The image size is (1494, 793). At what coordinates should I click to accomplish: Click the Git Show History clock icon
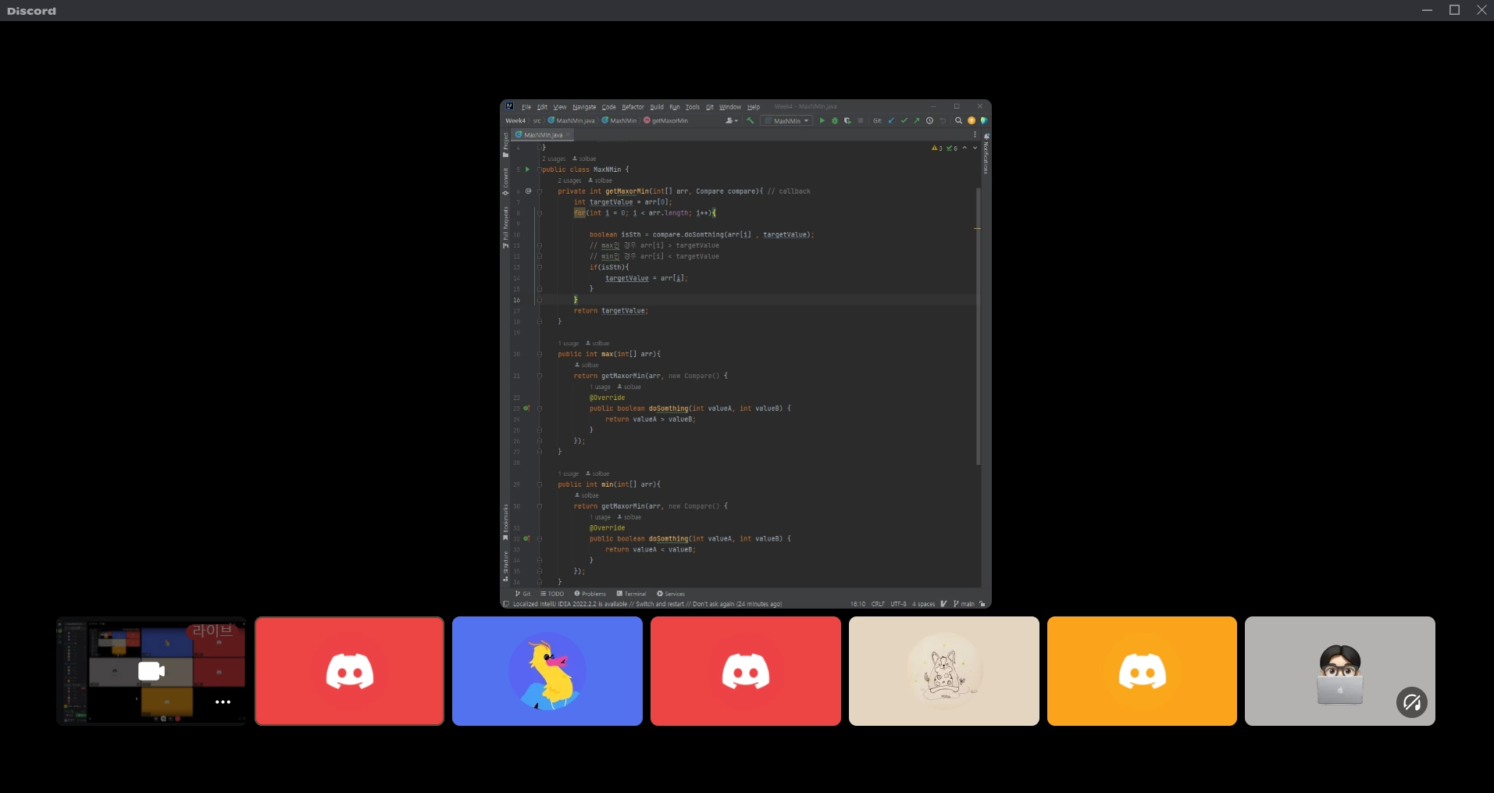click(x=929, y=121)
